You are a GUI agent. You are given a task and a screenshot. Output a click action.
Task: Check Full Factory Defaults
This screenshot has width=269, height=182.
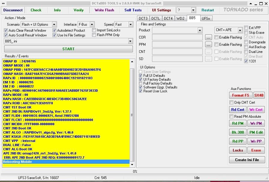coord(141,83)
